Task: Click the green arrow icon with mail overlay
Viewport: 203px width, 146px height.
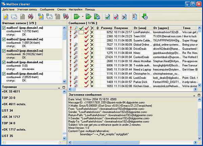Action: pos(97,16)
